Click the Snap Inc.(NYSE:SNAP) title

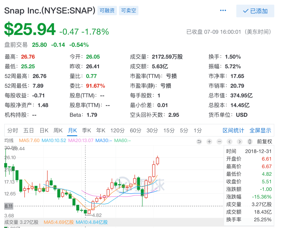[50, 11]
